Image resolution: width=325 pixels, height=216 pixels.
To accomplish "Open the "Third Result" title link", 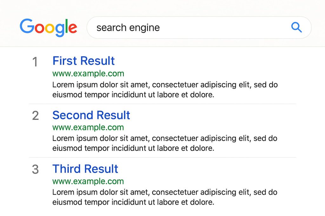I will [85, 169].
